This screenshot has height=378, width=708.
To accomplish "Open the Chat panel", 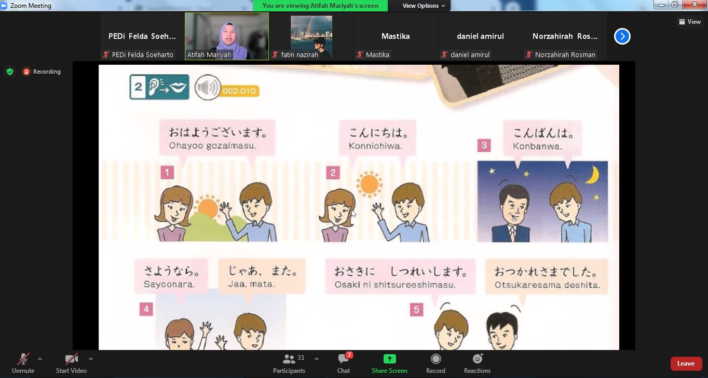I will click(344, 363).
